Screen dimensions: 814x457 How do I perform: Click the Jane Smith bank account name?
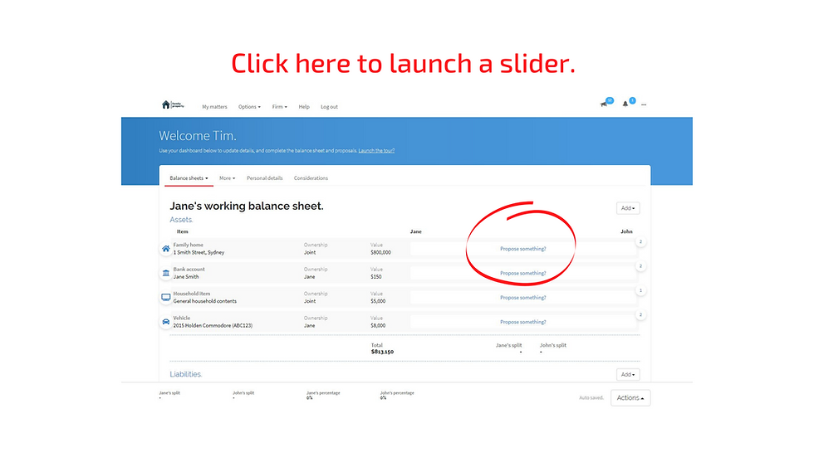pos(186,277)
